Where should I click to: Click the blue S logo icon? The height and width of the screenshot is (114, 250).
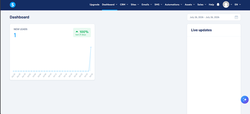pyautogui.click(x=13, y=5)
